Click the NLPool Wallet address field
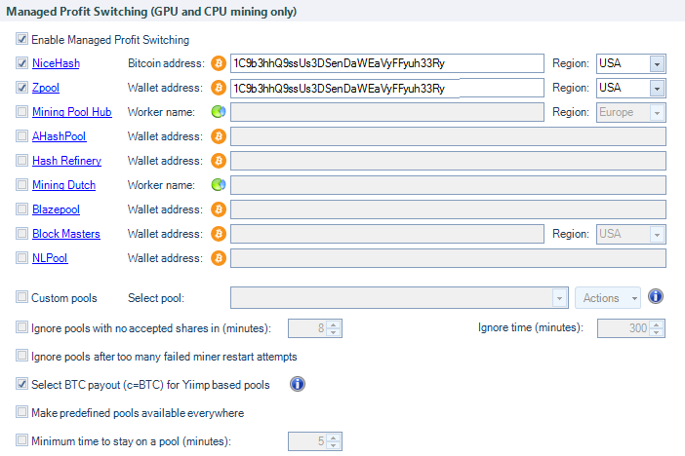The image size is (685, 456). (x=448, y=258)
